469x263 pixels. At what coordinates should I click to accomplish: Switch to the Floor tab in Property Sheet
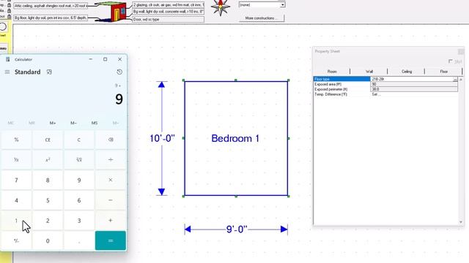click(x=444, y=72)
